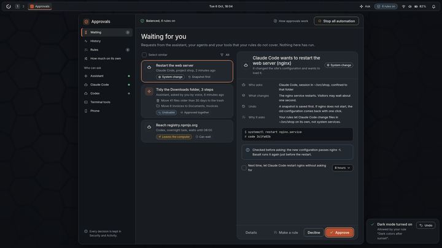Click Approved together label
Screen dimensions: 442x248
(195, 113)
